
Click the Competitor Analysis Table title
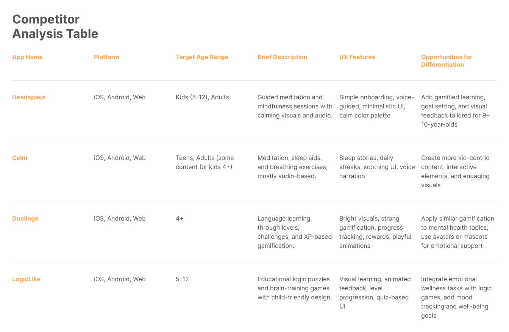[x=55, y=27]
